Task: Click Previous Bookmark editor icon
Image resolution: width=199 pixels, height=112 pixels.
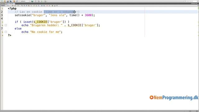Action: (x=34, y=6)
